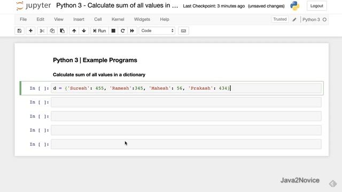Open the cell type Code dropdown
Screen dimensions: 342x192
(x=157, y=31)
